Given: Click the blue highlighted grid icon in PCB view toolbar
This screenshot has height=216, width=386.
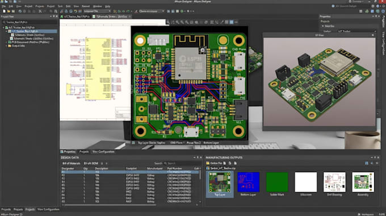Looking at the screenshot, I should (232, 22).
